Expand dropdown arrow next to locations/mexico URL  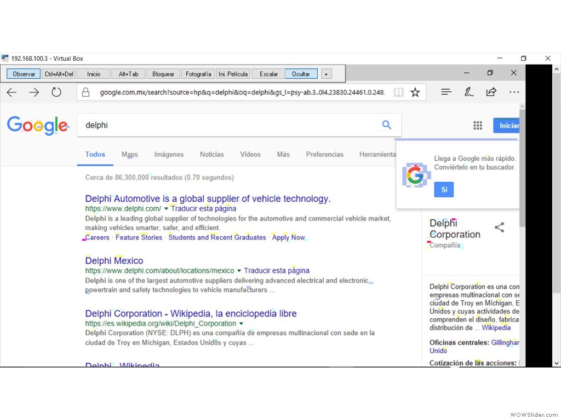(x=239, y=271)
